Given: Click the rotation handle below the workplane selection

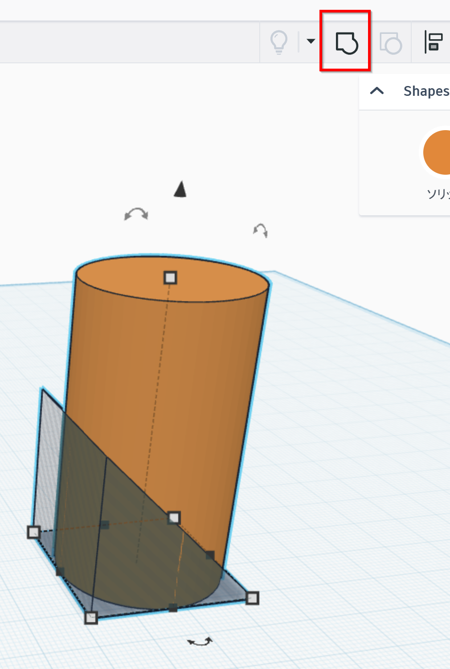Looking at the screenshot, I should pyautogui.click(x=200, y=642).
